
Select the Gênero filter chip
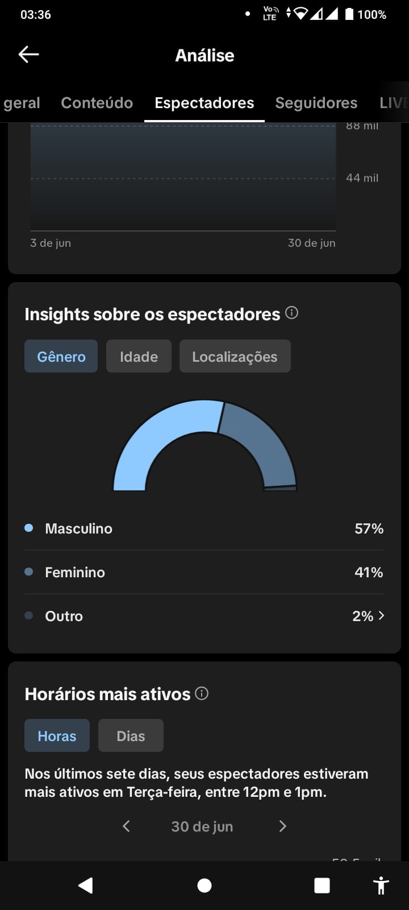pyautogui.click(x=61, y=357)
